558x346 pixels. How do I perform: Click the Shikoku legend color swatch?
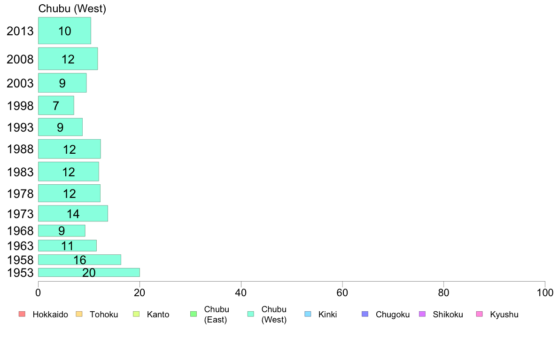422,314
